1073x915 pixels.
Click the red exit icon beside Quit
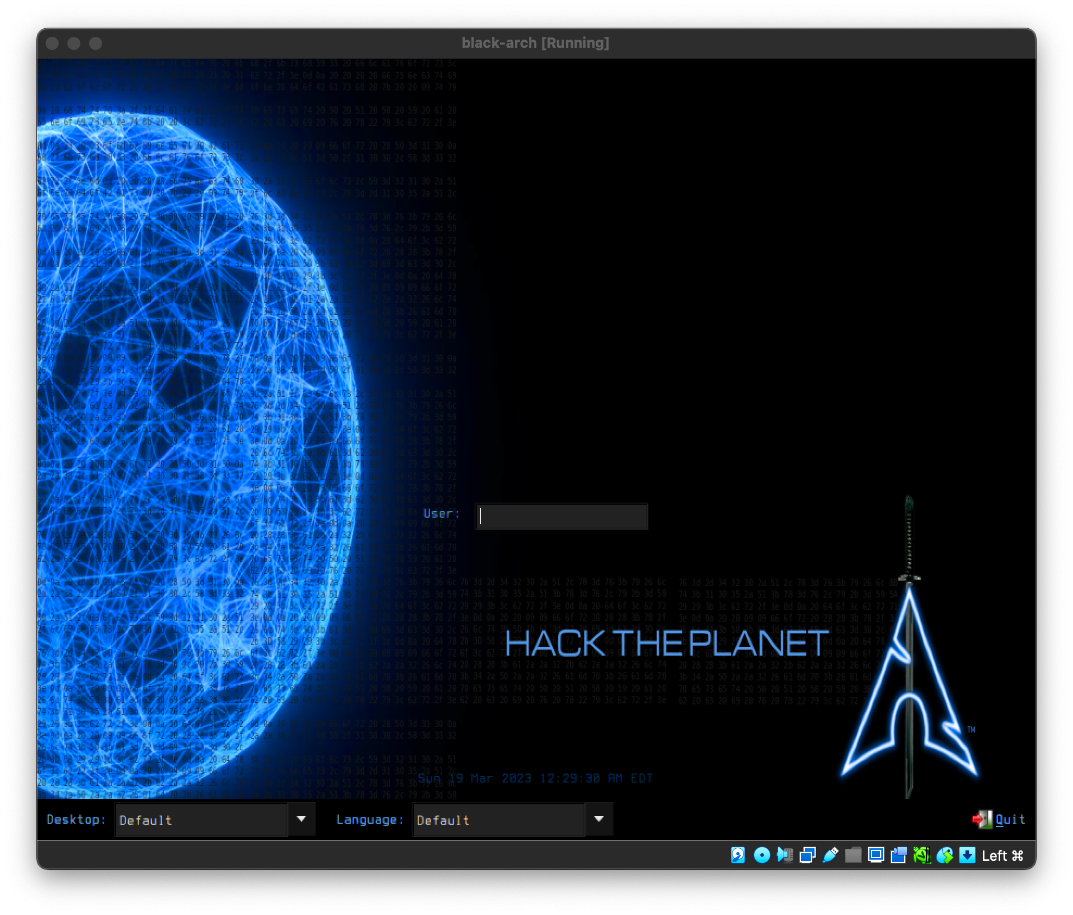tap(982, 819)
